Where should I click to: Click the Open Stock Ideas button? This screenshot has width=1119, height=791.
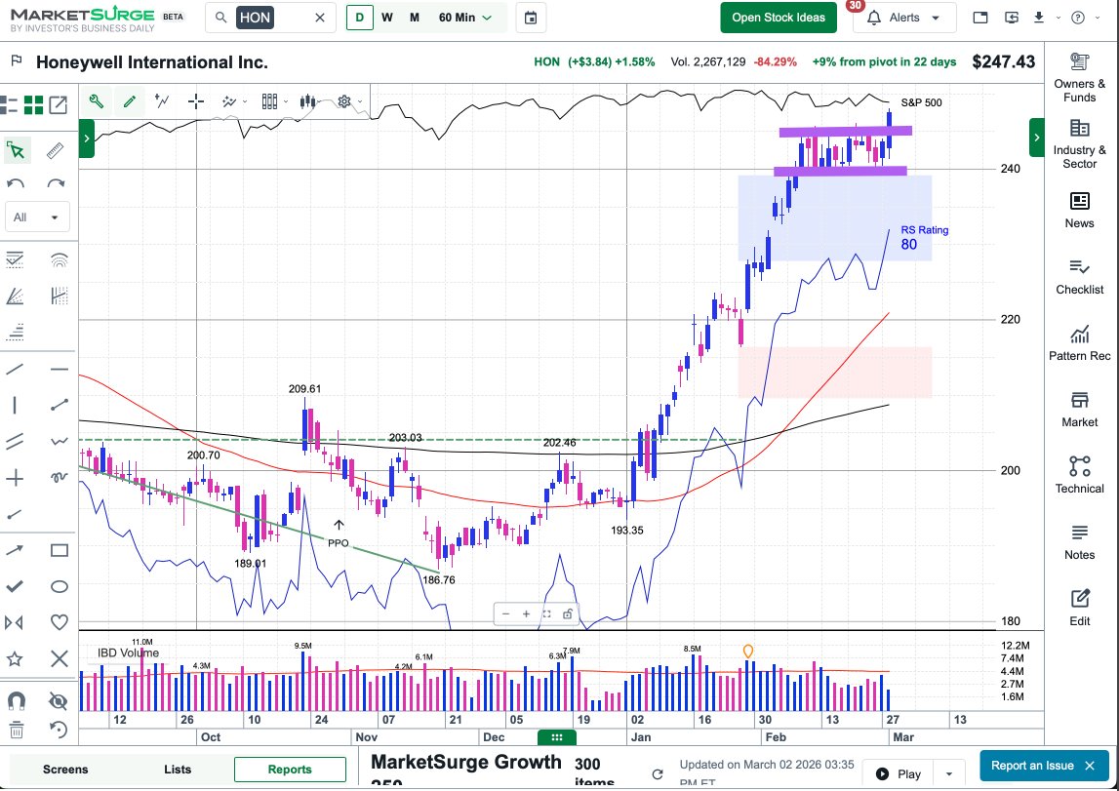778,18
